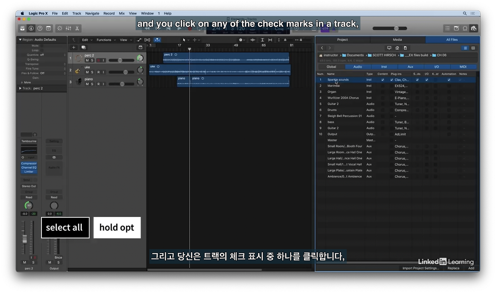
Task: Open the Note Pad icon
Action: click(x=456, y=28)
